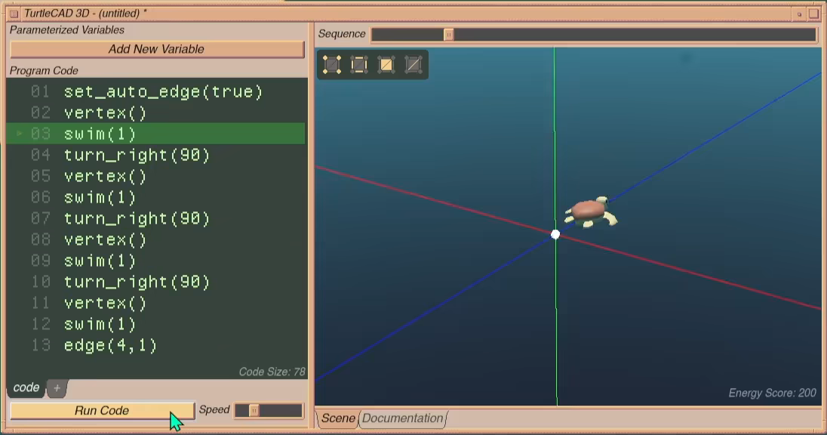Select line 11 vertex()
Screen dimensions: 827x435
[x=156, y=303]
